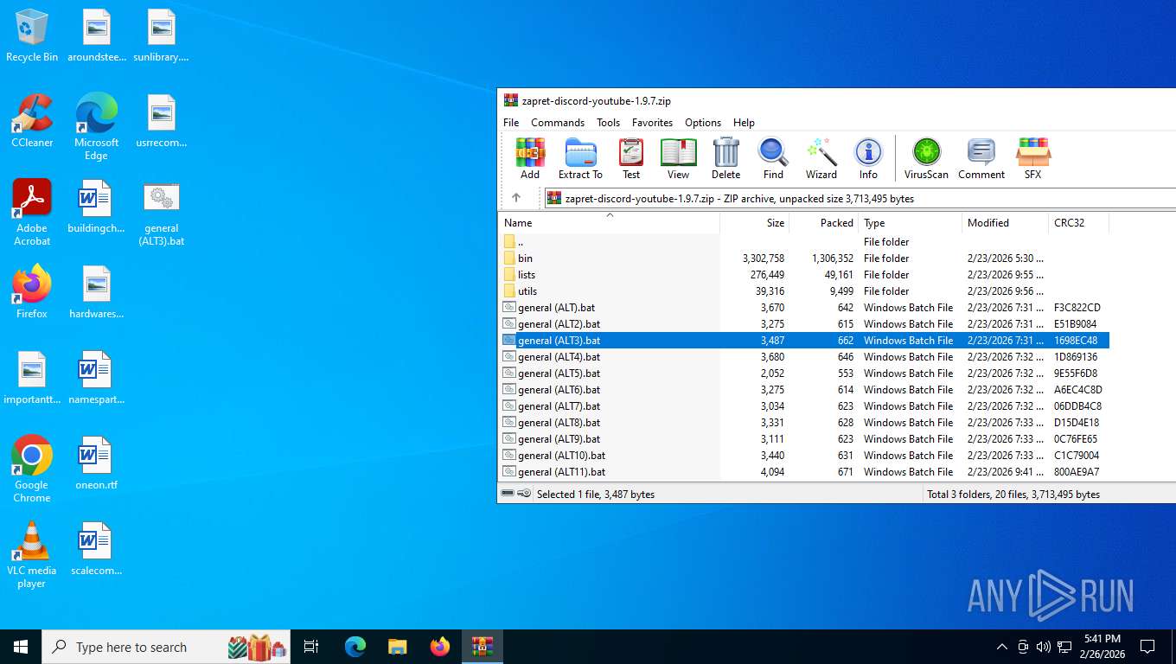Select VLC media player desktop shortcut
Screen dimensions: 1176x664
[x=32, y=554]
